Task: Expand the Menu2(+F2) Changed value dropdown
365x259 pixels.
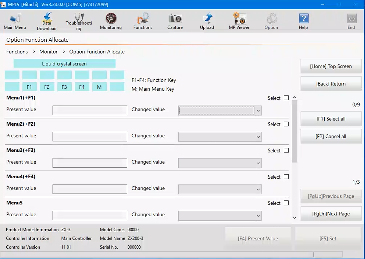Action: point(258,137)
